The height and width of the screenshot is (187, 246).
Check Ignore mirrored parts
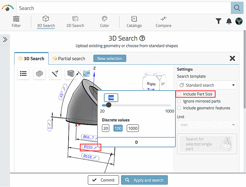pos(179,101)
